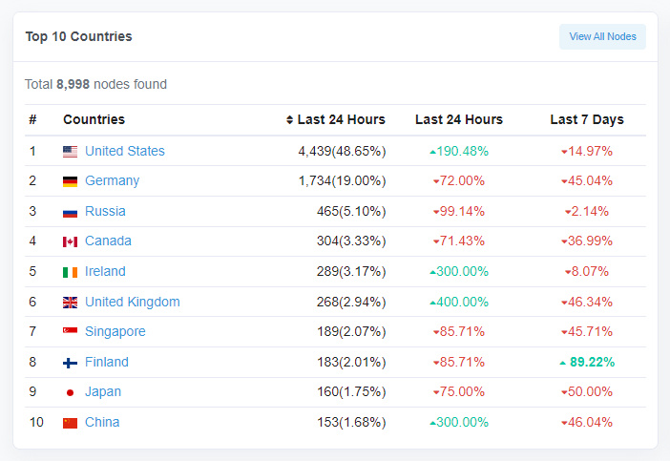The image size is (670, 461).
Task: Open the United States country link
Action: pos(125,151)
